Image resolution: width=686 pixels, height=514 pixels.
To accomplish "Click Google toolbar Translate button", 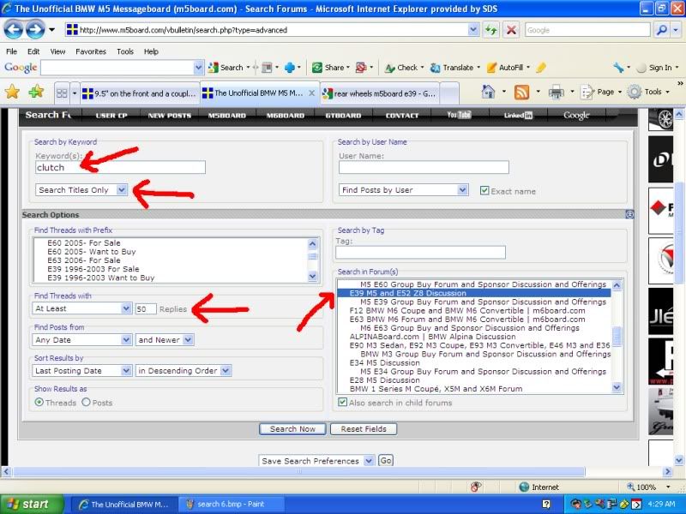I will [x=454, y=68].
